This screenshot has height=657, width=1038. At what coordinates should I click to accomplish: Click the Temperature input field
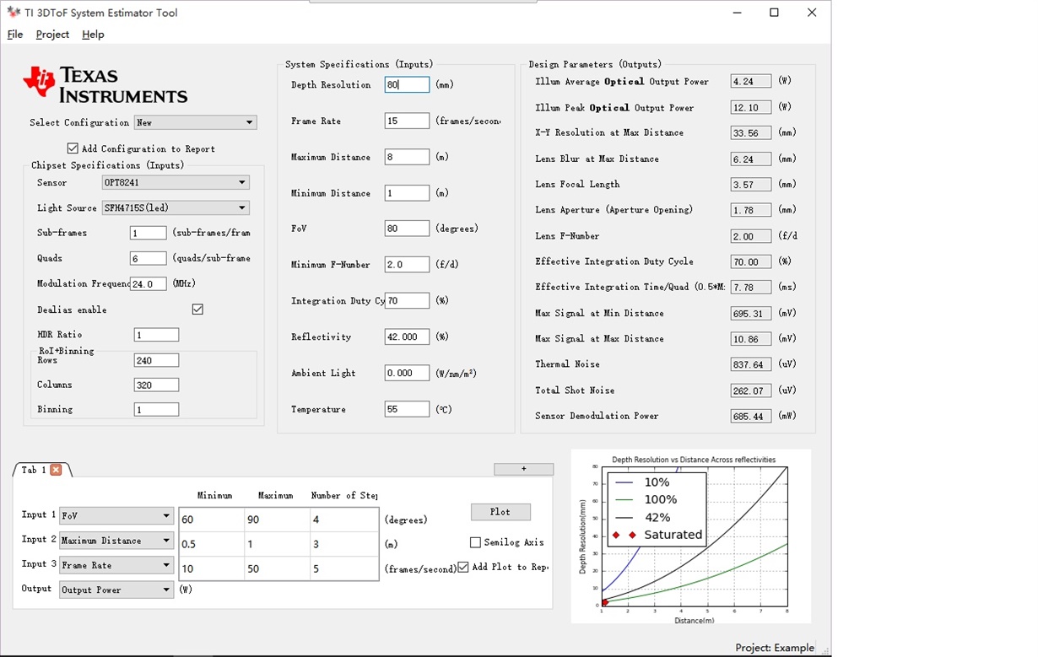tap(407, 409)
